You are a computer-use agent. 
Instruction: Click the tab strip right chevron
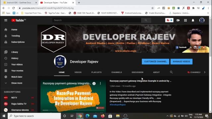point(205,72)
